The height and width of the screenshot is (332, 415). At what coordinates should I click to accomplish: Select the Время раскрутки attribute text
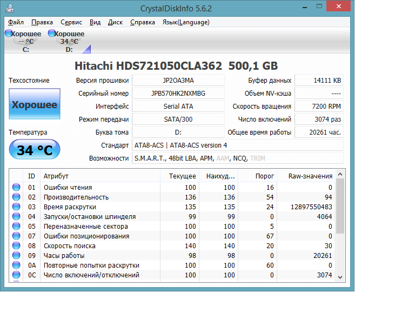click(x=70, y=207)
